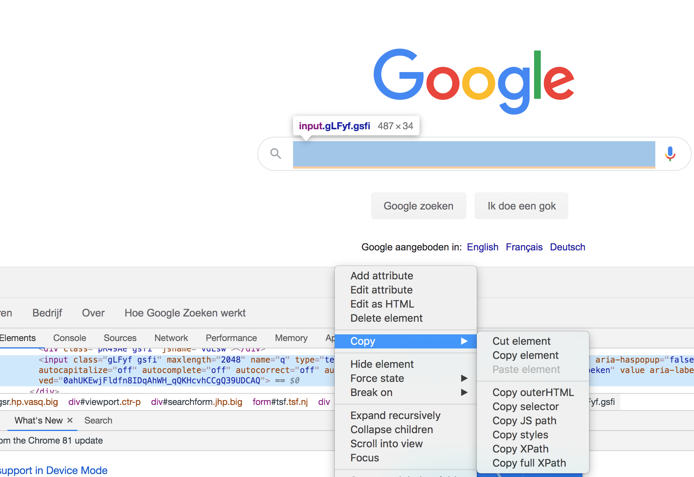Choose Edit as HTML menu item
The height and width of the screenshot is (477, 694).
tap(405, 304)
